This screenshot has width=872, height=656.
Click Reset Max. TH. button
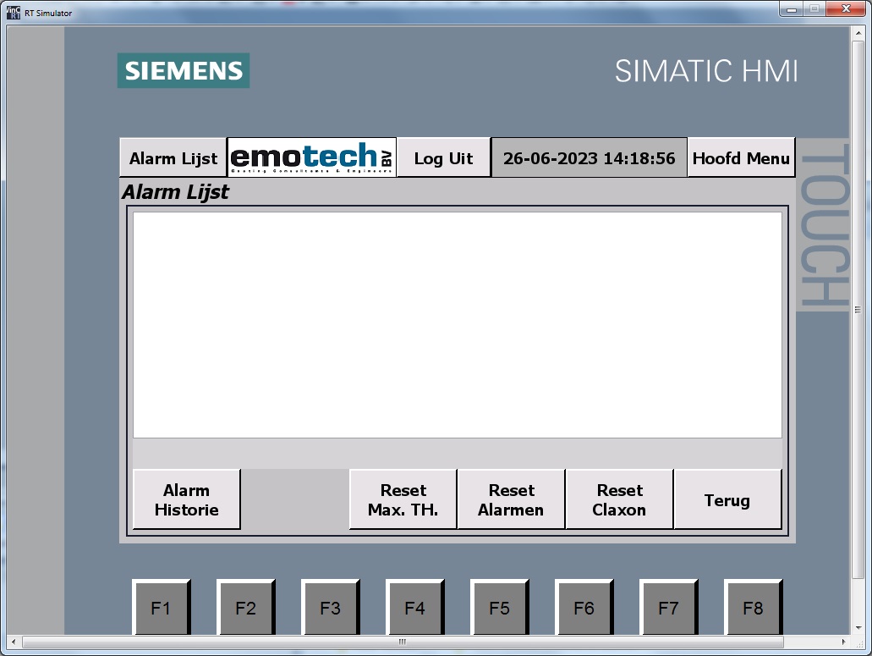click(x=403, y=500)
